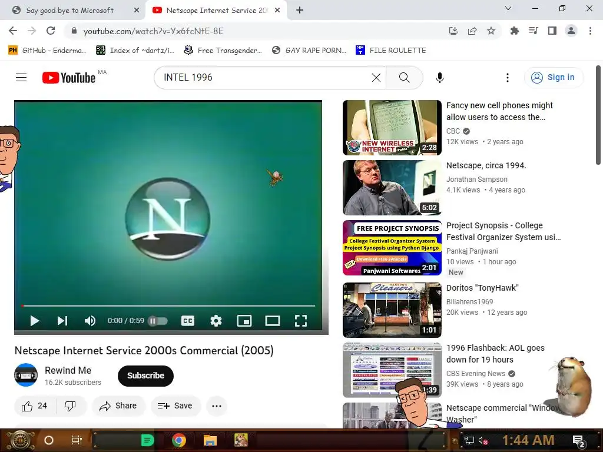The width and height of the screenshot is (603, 452).
Task: Switch to theater mode
Action: click(273, 321)
